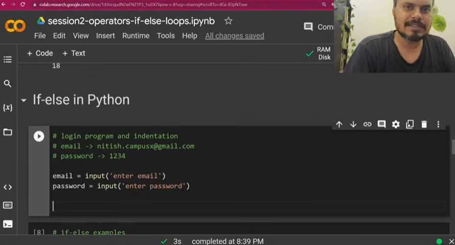Image resolution: width=455 pixels, height=245 pixels.
Task: Click the notebook title to rename
Action: (x=131, y=21)
